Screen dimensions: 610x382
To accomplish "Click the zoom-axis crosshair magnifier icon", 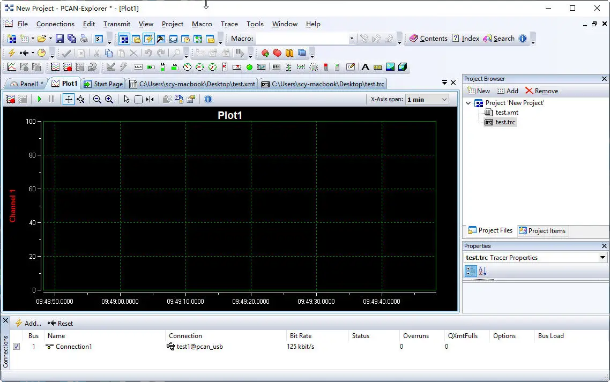I will (80, 99).
